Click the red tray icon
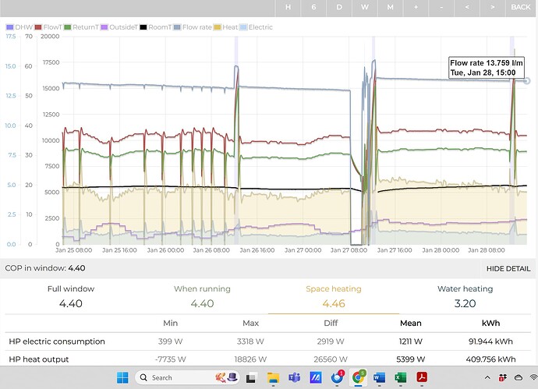 click(503, 377)
